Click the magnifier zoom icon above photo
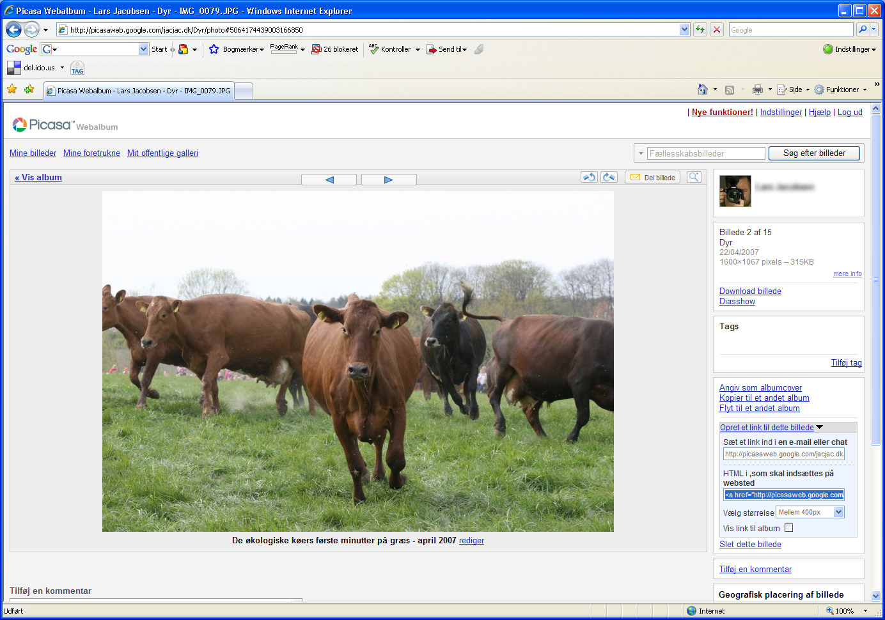The height and width of the screenshot is (620, 885). coord(694,177)
